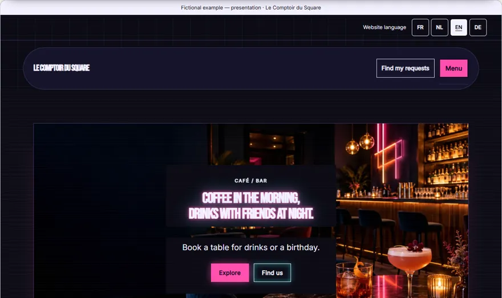Click the pink neon sign on the wall
The width and height of the screenshot is (502, 298).
(388, 152)
